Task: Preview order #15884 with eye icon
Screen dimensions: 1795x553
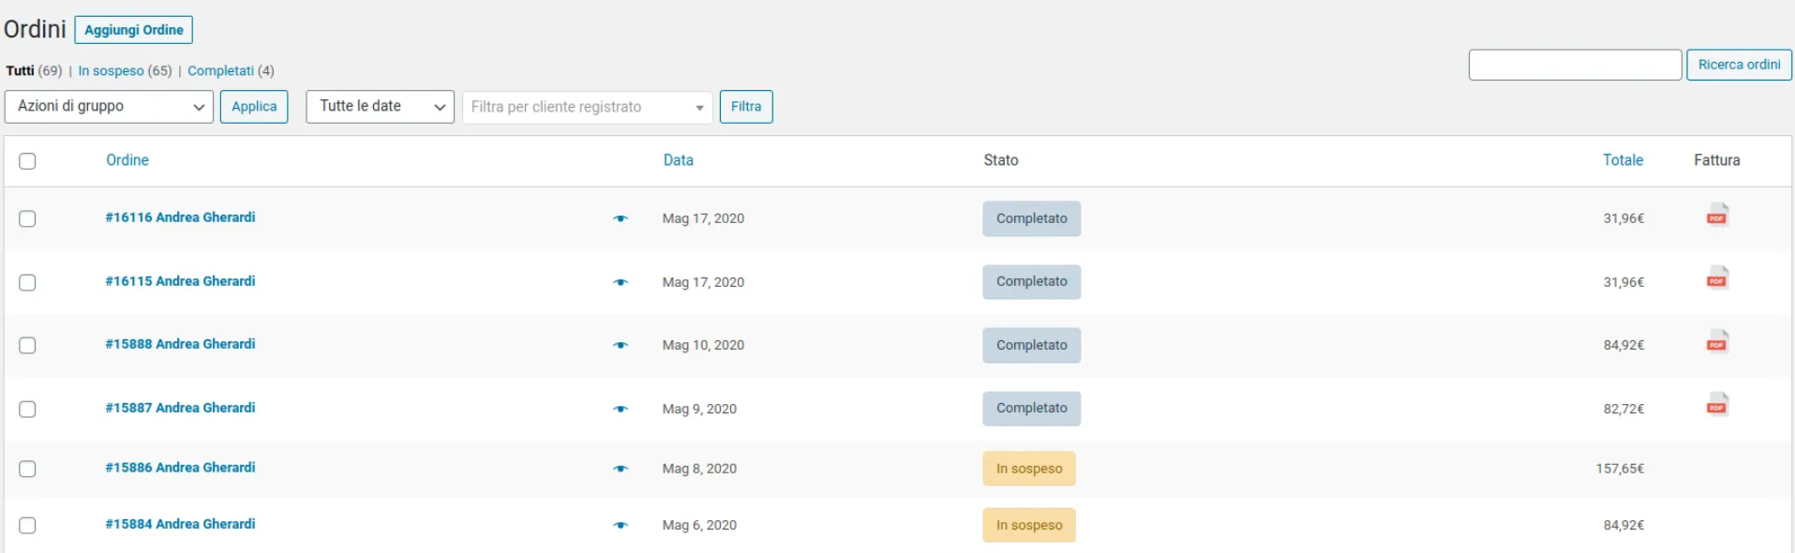Action: tap(620, 525)
